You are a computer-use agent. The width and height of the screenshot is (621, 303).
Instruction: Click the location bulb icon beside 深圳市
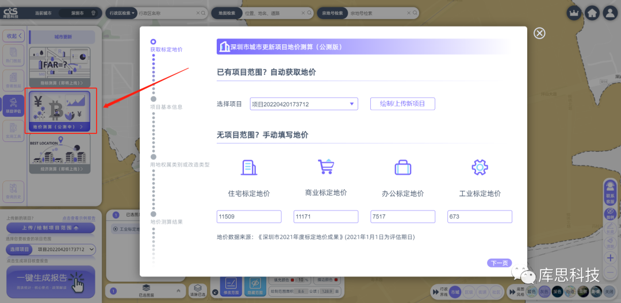pos(94,13)
